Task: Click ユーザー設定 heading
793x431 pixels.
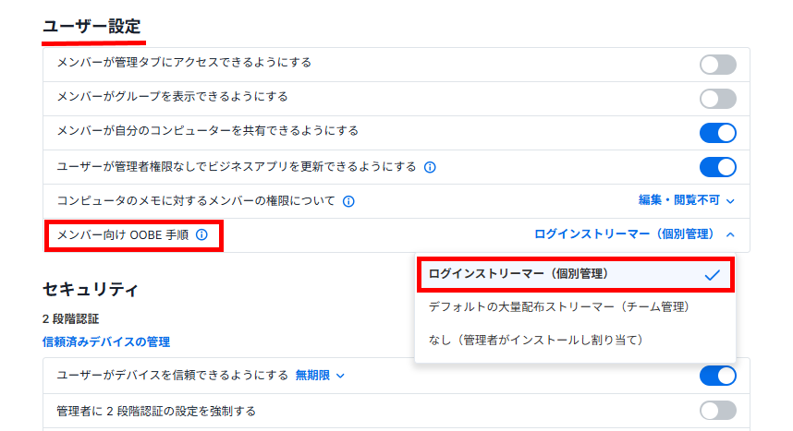Action: coord(91,26)
